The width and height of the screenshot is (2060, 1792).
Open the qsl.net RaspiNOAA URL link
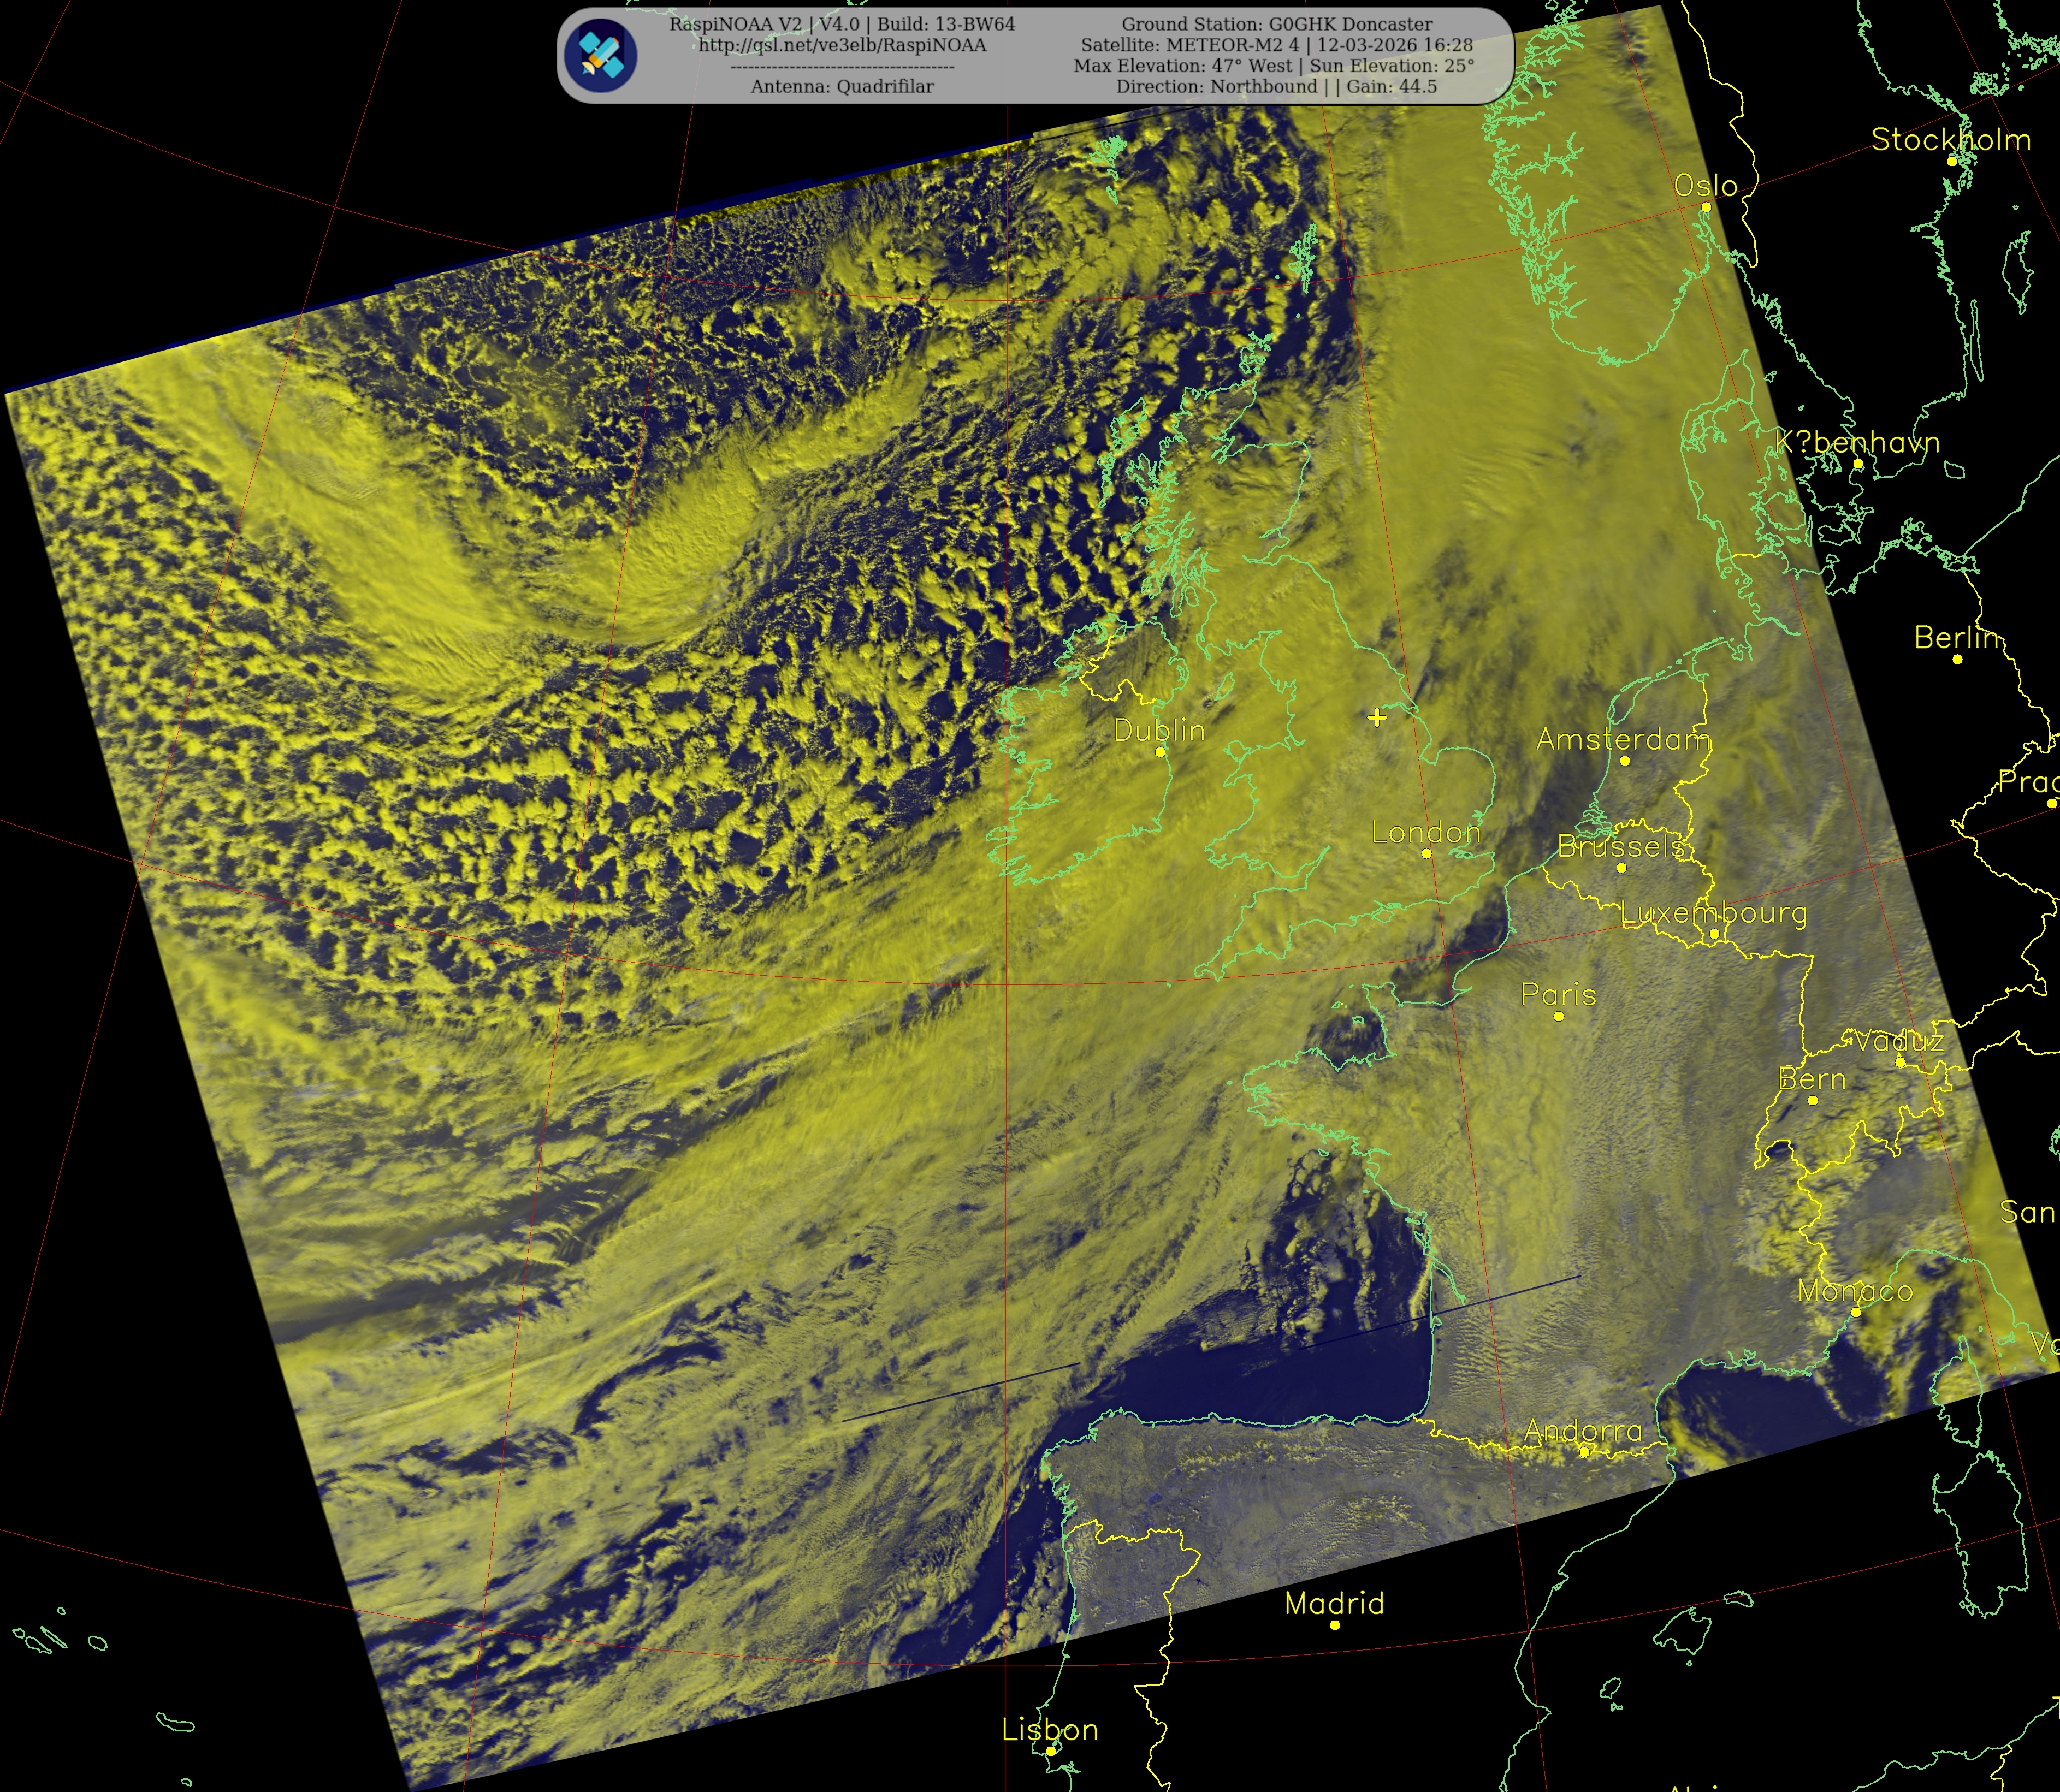click(842, 45)
